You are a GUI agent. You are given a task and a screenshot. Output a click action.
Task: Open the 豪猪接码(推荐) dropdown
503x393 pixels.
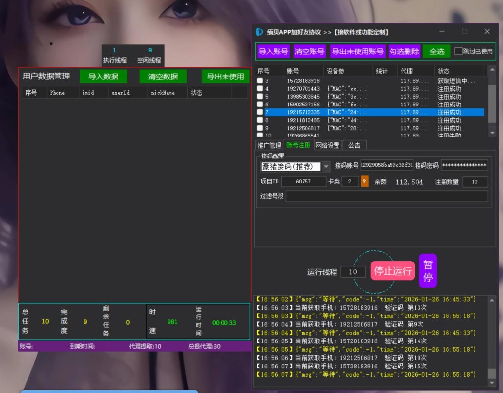pyautogui.click(x=326, y=166)
